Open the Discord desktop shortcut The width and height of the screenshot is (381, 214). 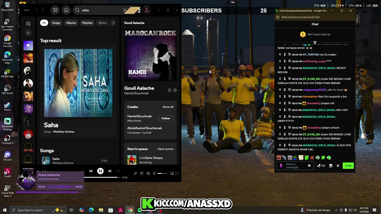point(7,156)
